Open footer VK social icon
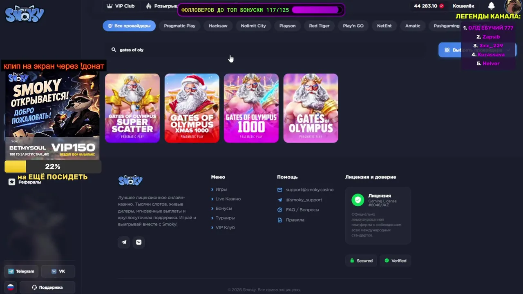The height and width of the screenshot is (294, 523). [139, 242]
